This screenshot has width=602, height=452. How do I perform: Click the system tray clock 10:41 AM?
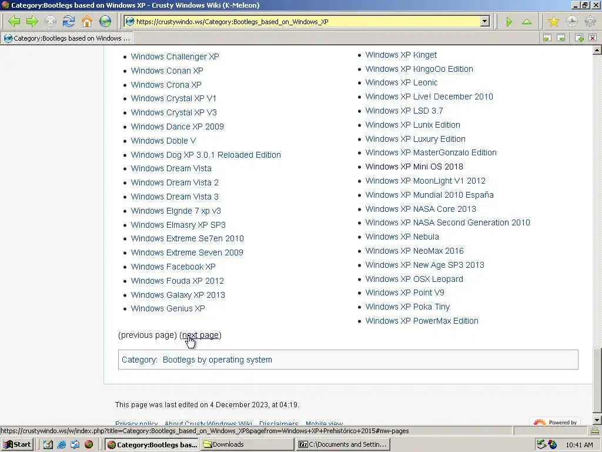pos(579,445)
